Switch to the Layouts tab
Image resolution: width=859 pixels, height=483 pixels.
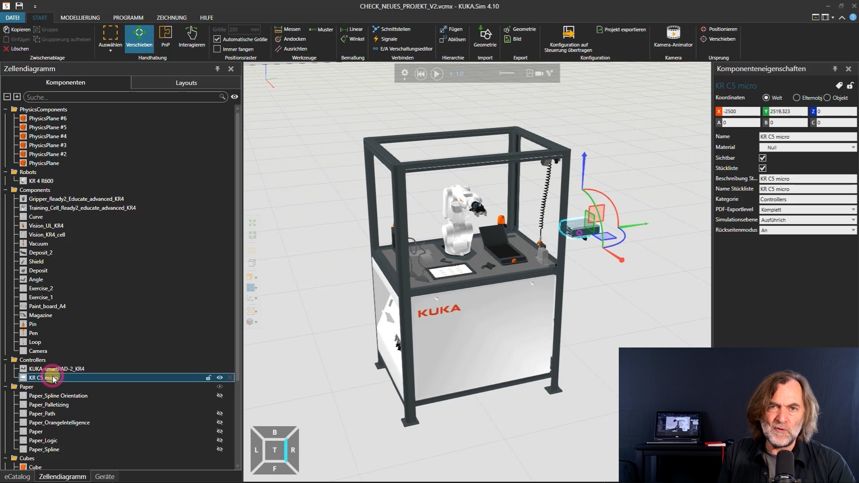click(x=186, y=83)
